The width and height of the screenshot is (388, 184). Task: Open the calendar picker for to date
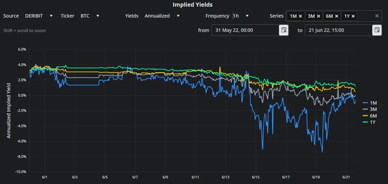click(x=377, y=30)
